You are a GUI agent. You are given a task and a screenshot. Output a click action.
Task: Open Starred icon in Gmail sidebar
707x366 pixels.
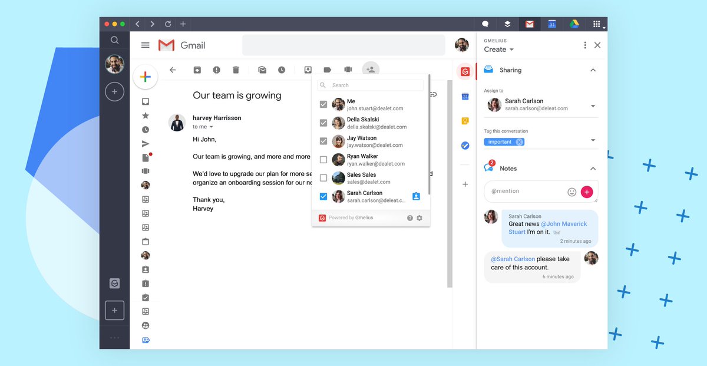(146, 116)
